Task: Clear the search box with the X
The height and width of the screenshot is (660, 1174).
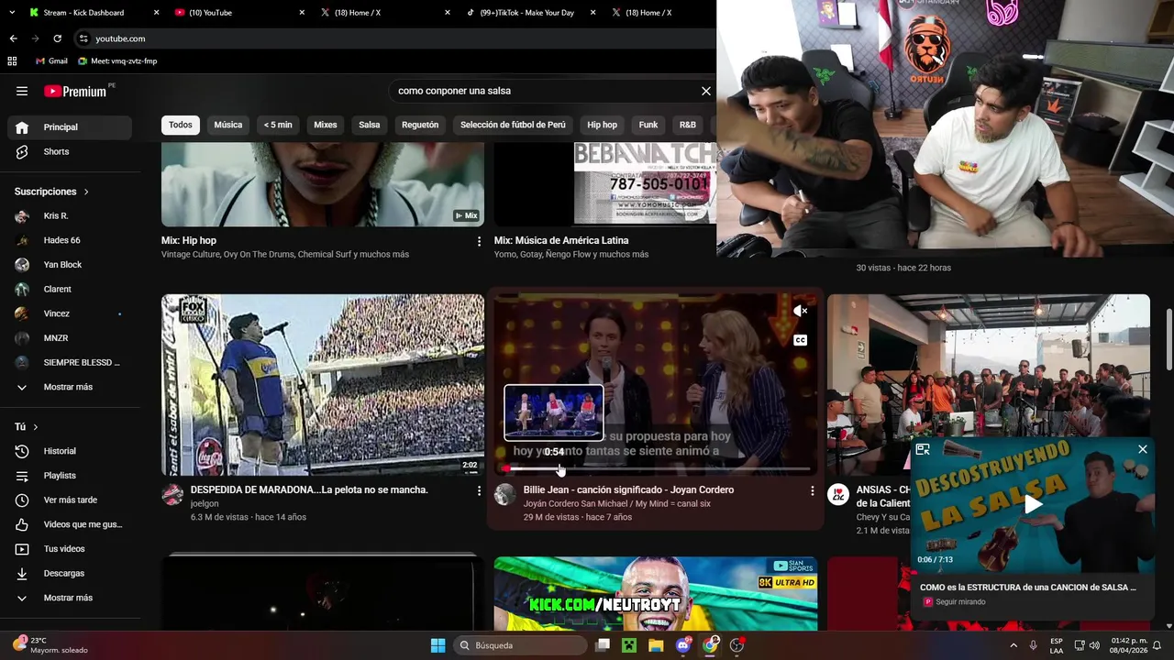Action: (706, 91)
